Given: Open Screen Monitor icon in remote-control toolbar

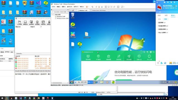Looking at the screenshot, I should point(25,23).
